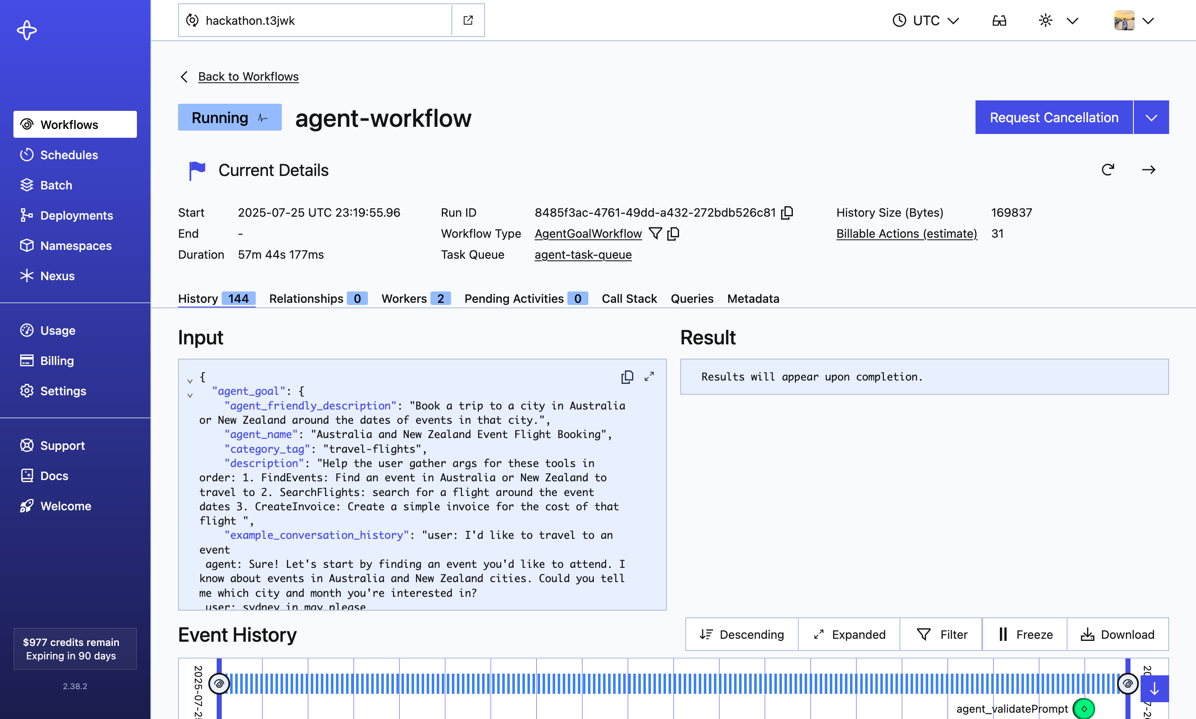This screenshot has height=719, width=1196.
Task: Toggle Descending sort order
Action: click(742, 634)
